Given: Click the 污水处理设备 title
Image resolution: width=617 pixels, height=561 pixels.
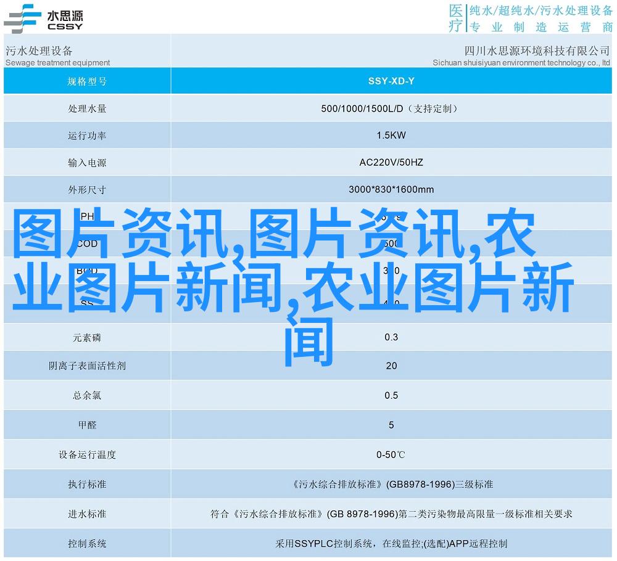Looking at the screenshot, I should (39, 51).
